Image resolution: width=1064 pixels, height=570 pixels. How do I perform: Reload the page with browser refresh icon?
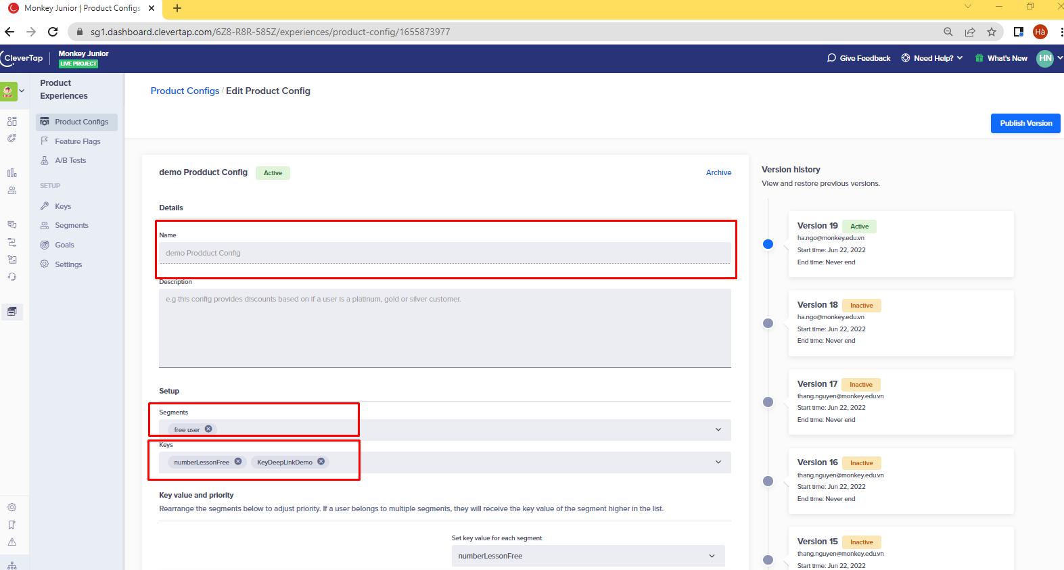click(x=53, y=32)
